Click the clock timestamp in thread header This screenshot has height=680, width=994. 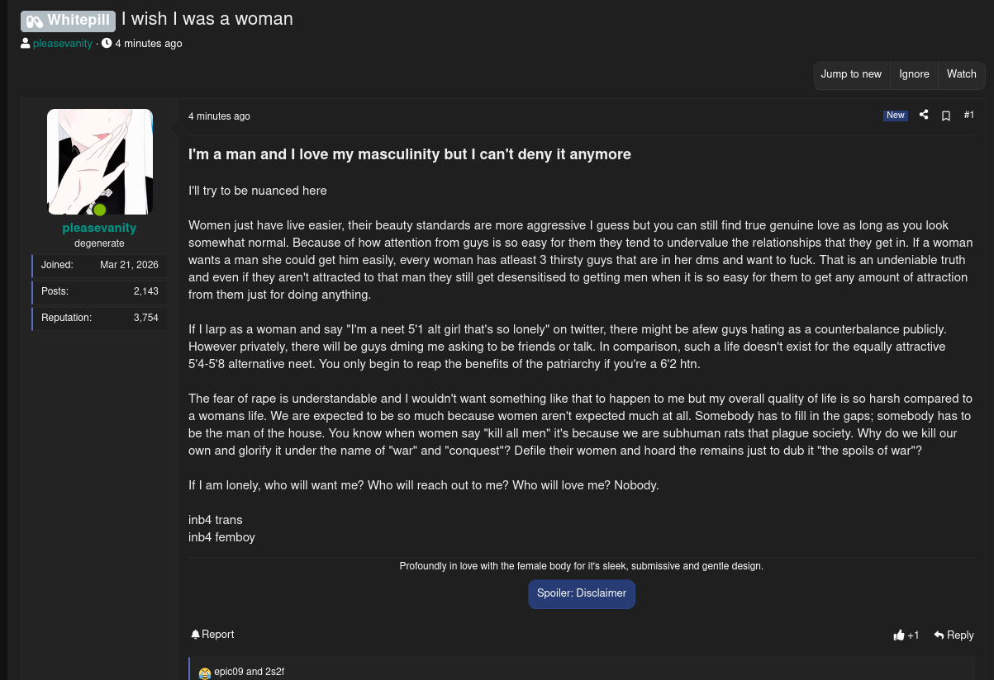[x=149, y=44]
